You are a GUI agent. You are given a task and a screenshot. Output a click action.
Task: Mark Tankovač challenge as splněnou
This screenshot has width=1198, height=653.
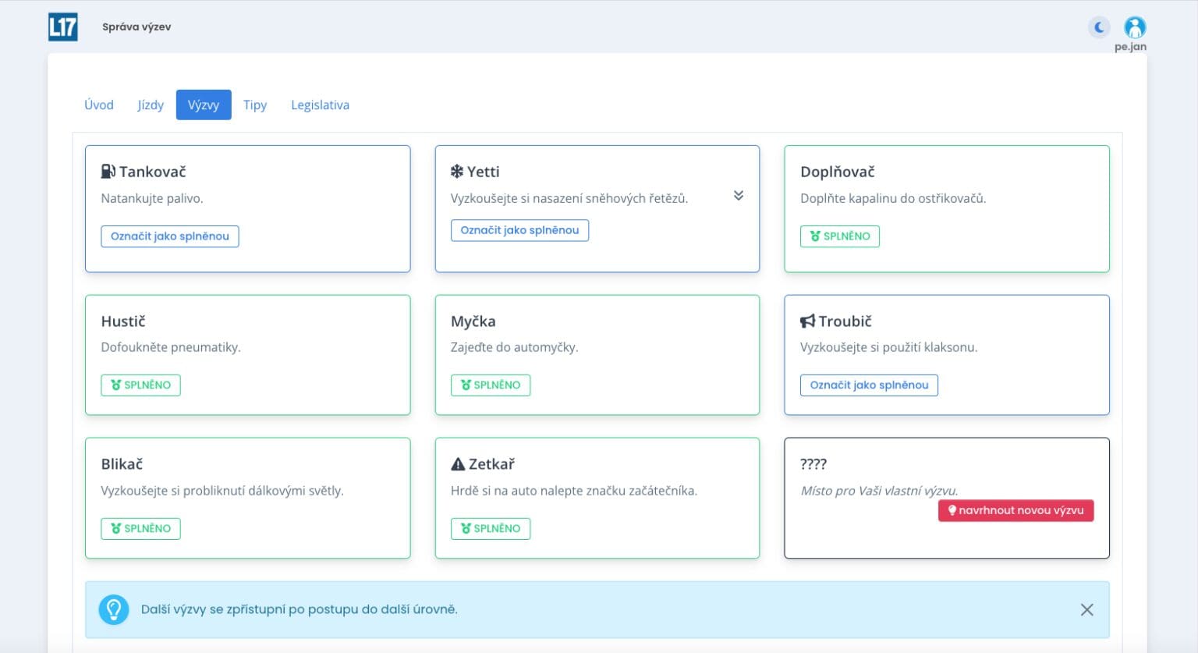coord(170,236)
